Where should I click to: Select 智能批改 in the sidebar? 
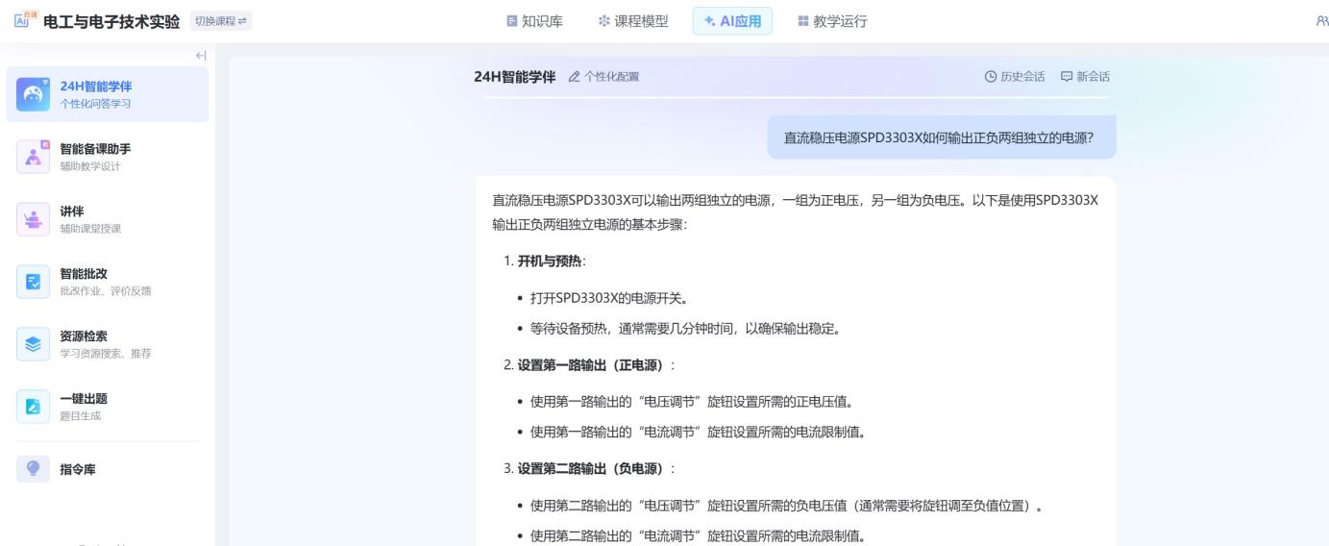tap(107, 282)
